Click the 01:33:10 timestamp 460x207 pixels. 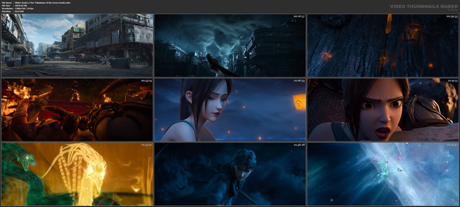tap(146, 145)
